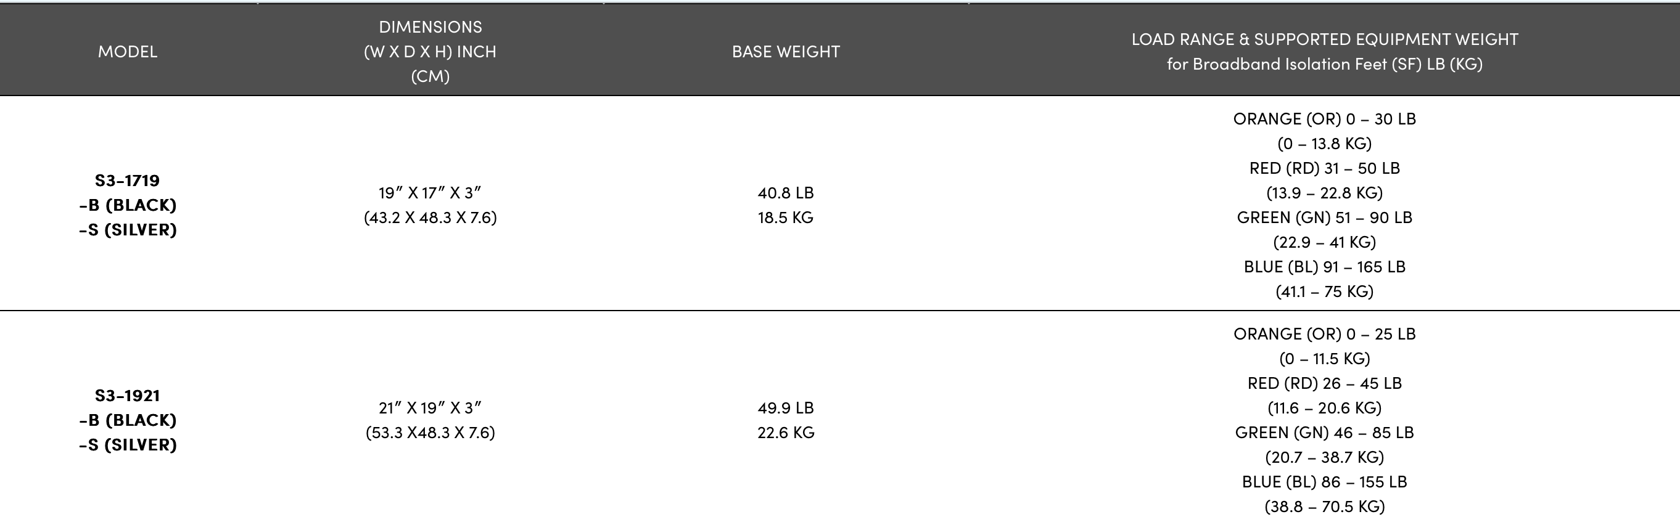Screen dimensions: 1680x525
Task: Select the ORANGE (OR) 0 – 30 LB line
Action: pos(1324,119)
